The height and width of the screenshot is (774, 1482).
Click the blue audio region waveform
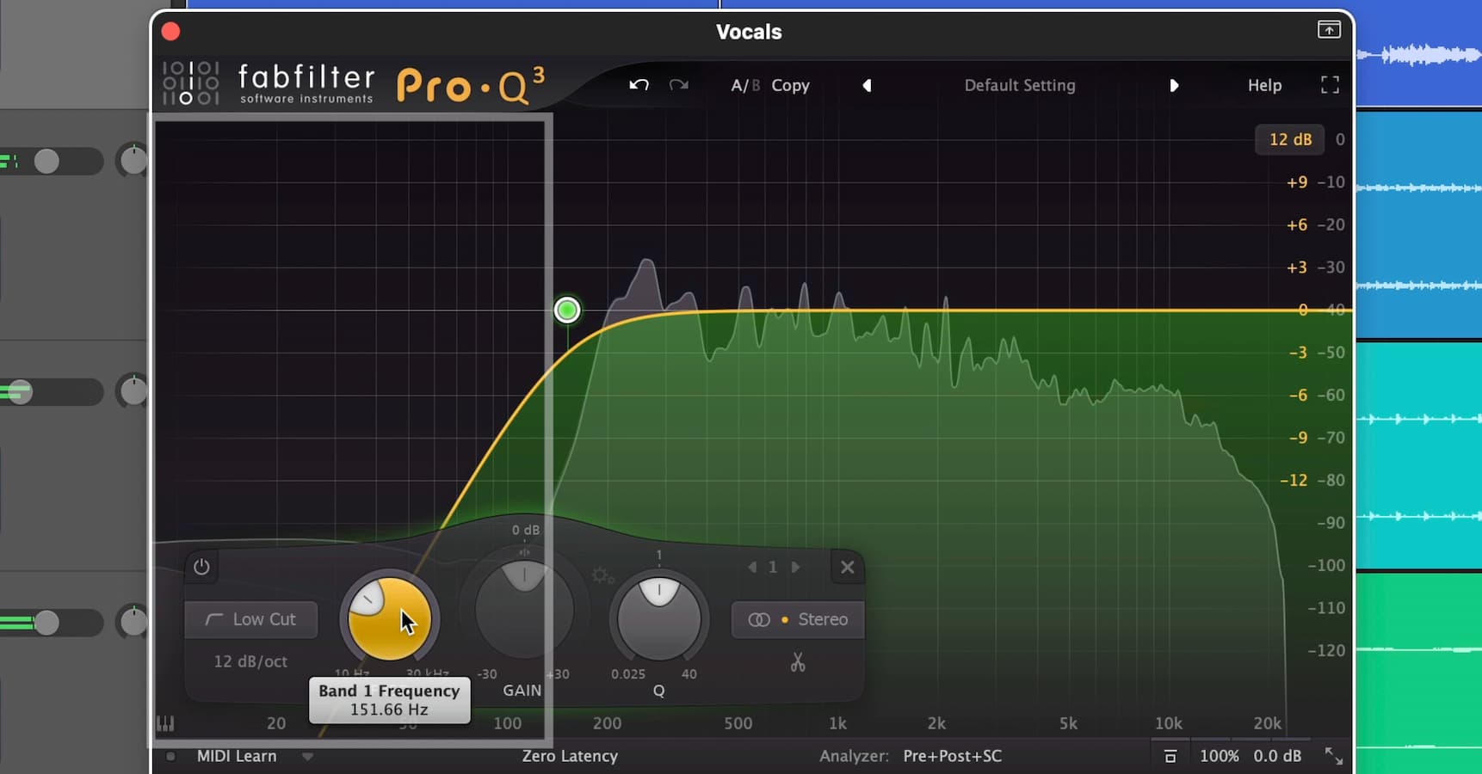pyautogui.click(x=1418, y=56)
